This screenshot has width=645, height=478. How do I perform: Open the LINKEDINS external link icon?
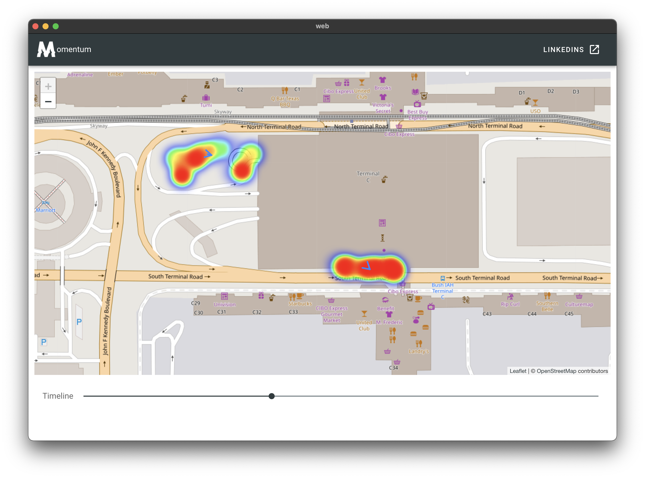pos(594,50)
